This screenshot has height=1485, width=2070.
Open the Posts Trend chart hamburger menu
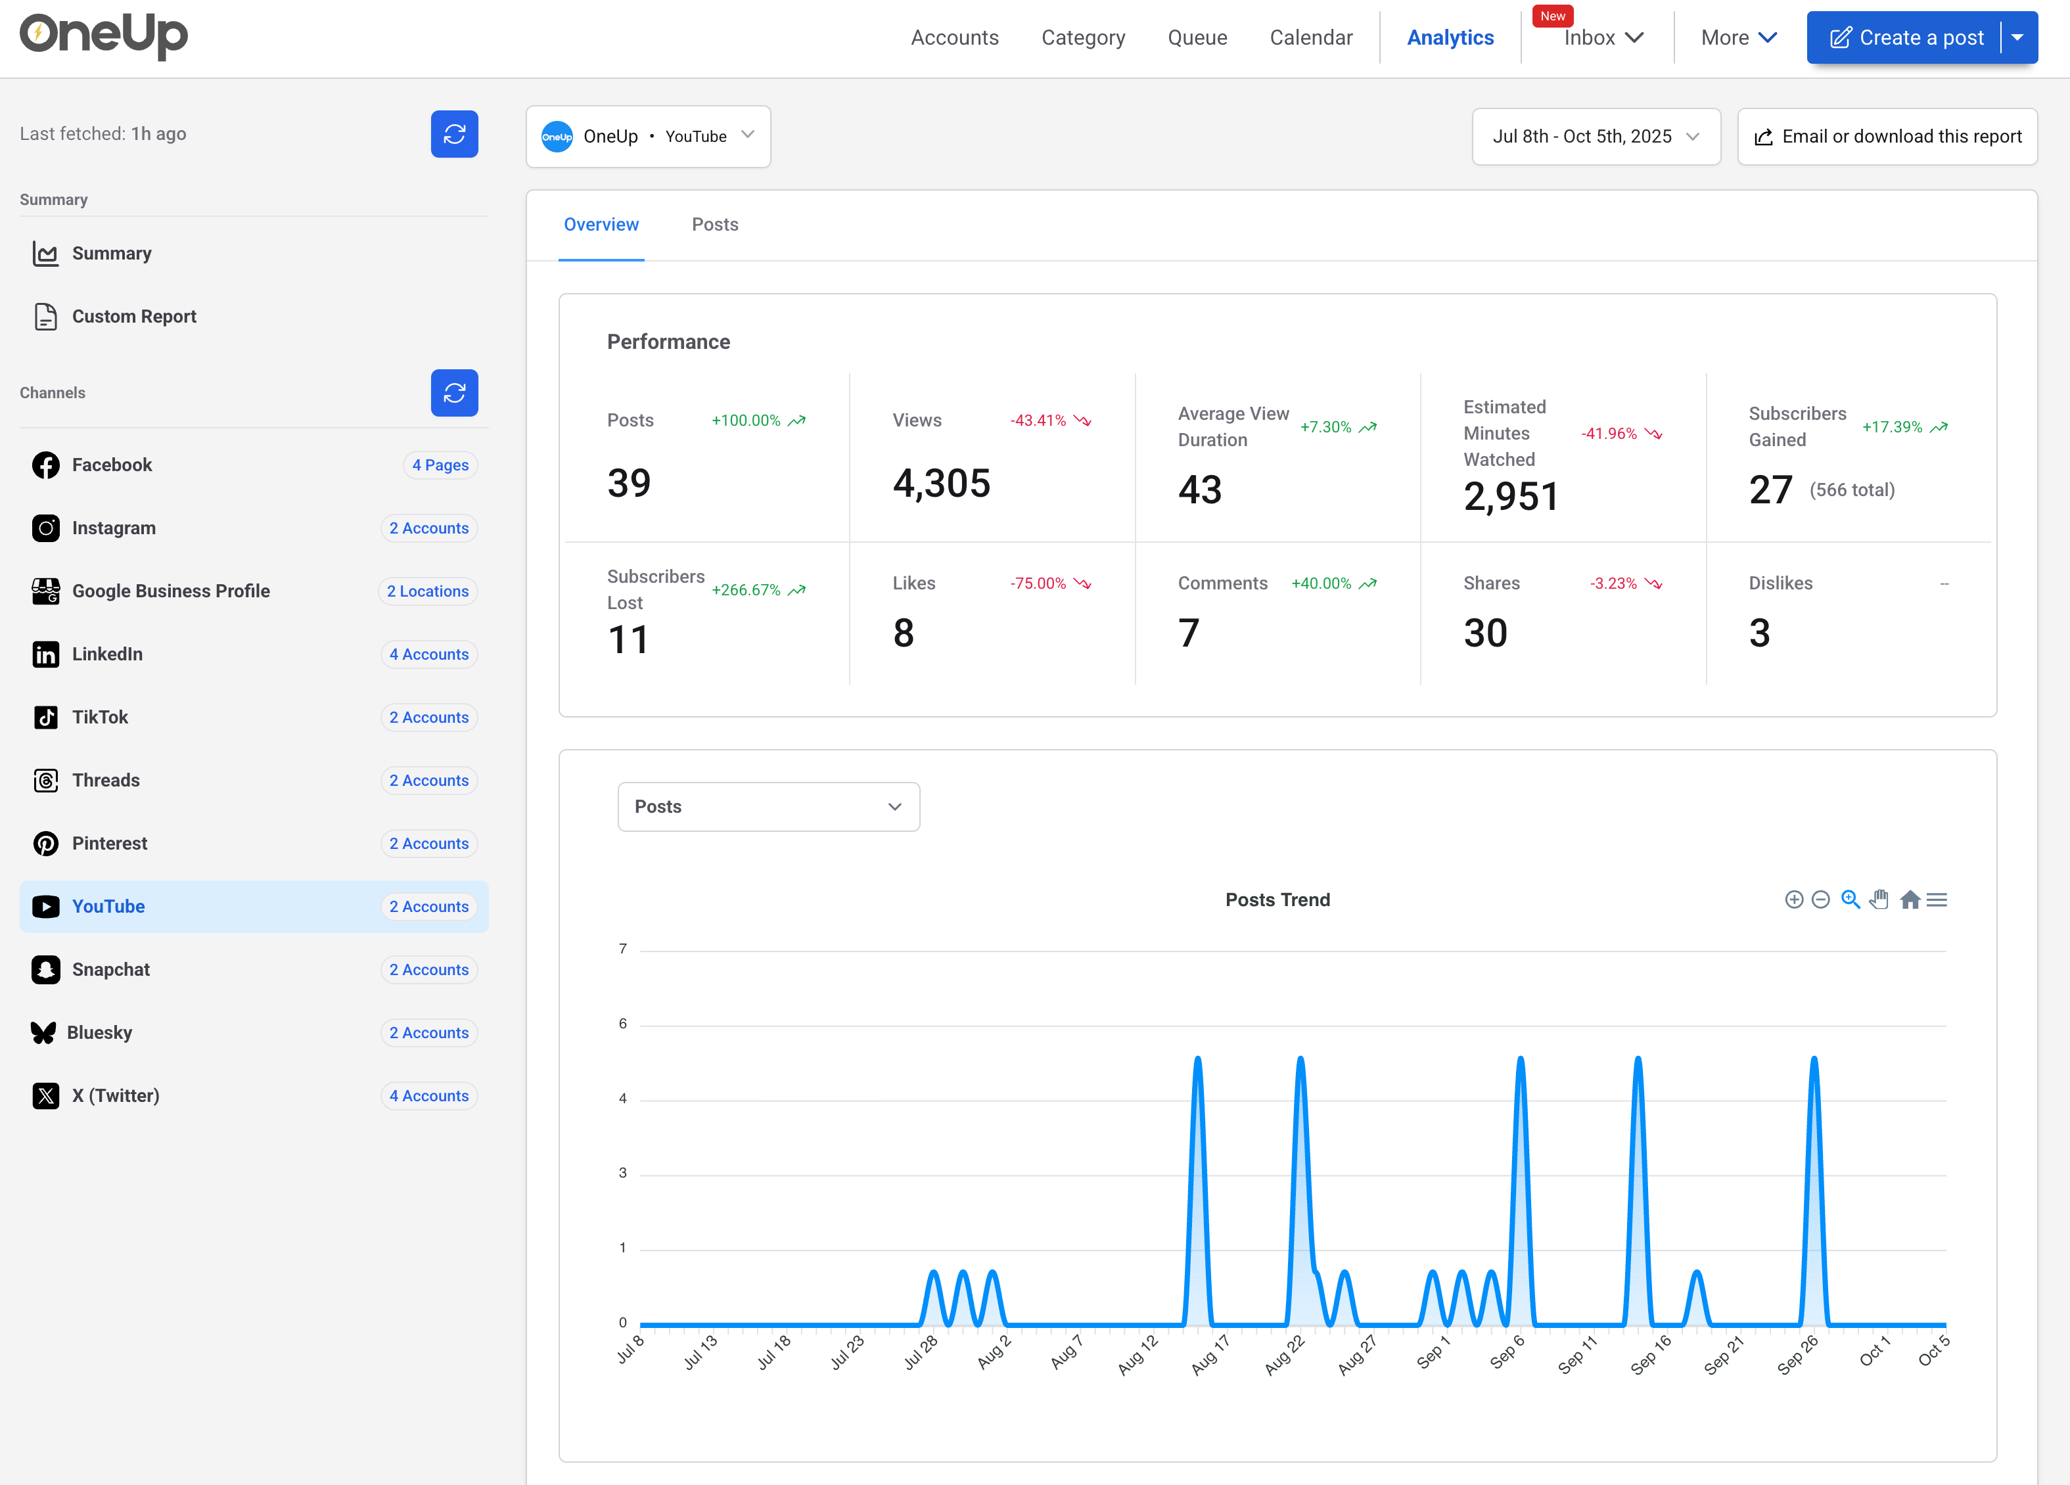tap(1938, 899)
